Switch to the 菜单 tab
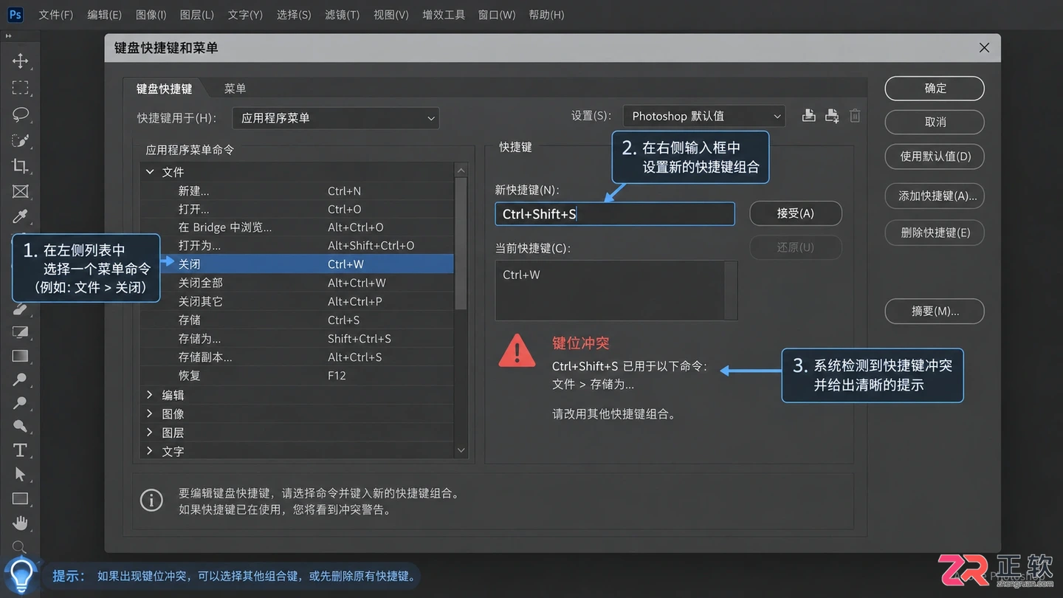Viewport: 1063px width, 598px height. [x=235, y=89]
